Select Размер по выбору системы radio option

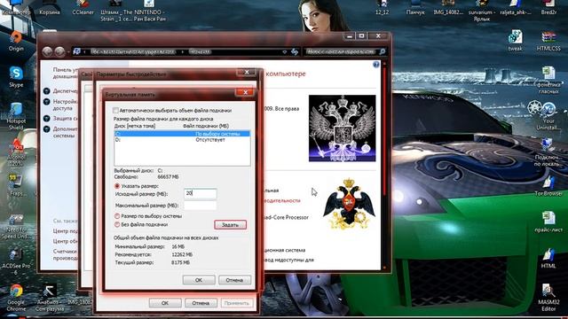117,216
